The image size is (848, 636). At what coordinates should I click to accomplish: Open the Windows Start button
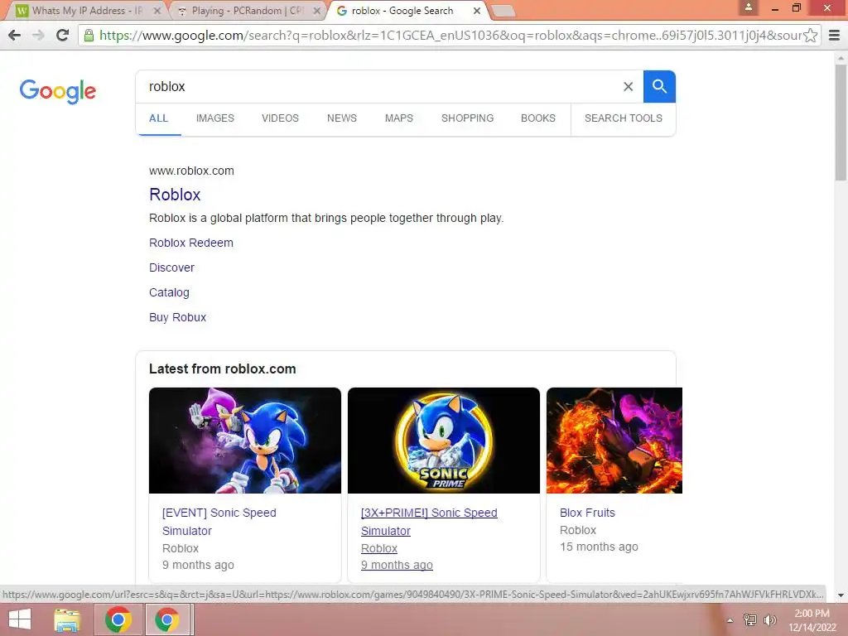click(x=20, y=619)
